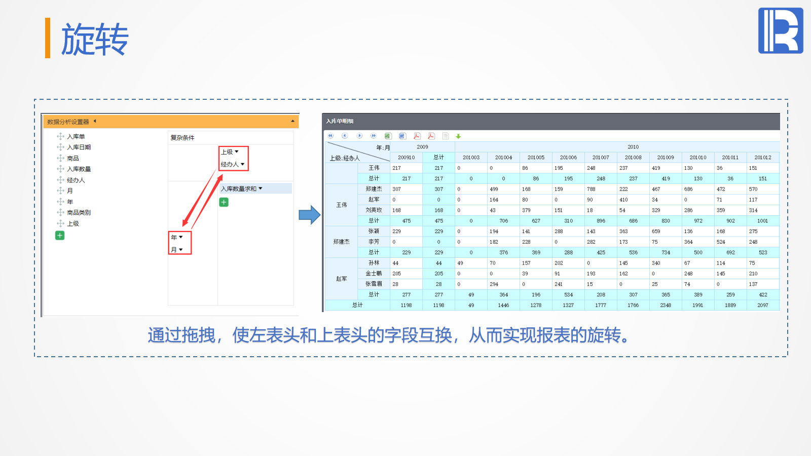Click the drag handle beside 商品类别
The width and height of the screenshot is (811, 456).
[60, 212]
